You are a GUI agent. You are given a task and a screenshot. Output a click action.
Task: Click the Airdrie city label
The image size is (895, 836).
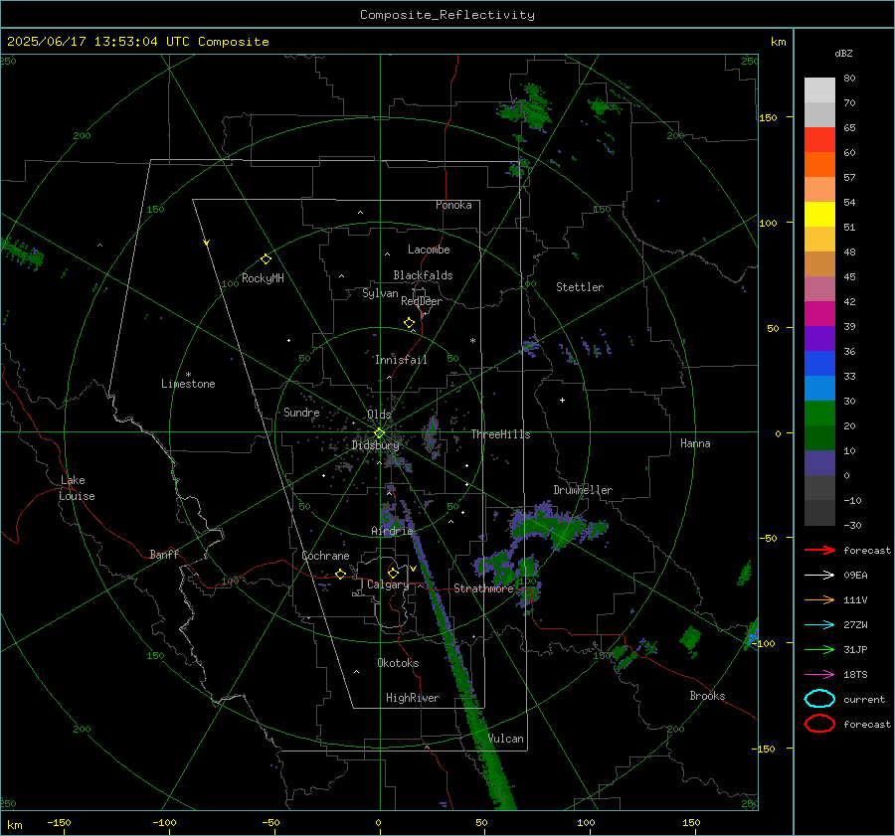pyautogui.click(x=392, y=531)
